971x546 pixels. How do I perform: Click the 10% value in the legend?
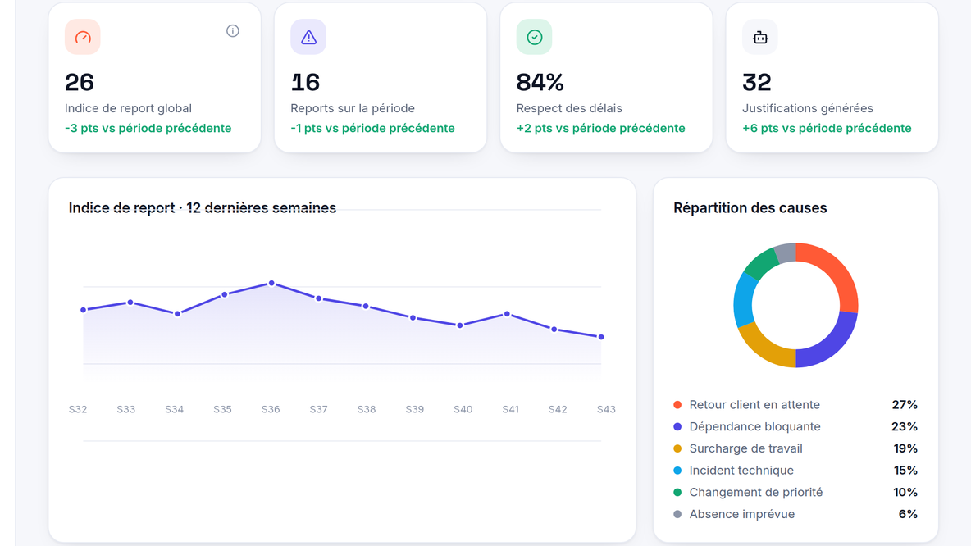click(905, 492)
